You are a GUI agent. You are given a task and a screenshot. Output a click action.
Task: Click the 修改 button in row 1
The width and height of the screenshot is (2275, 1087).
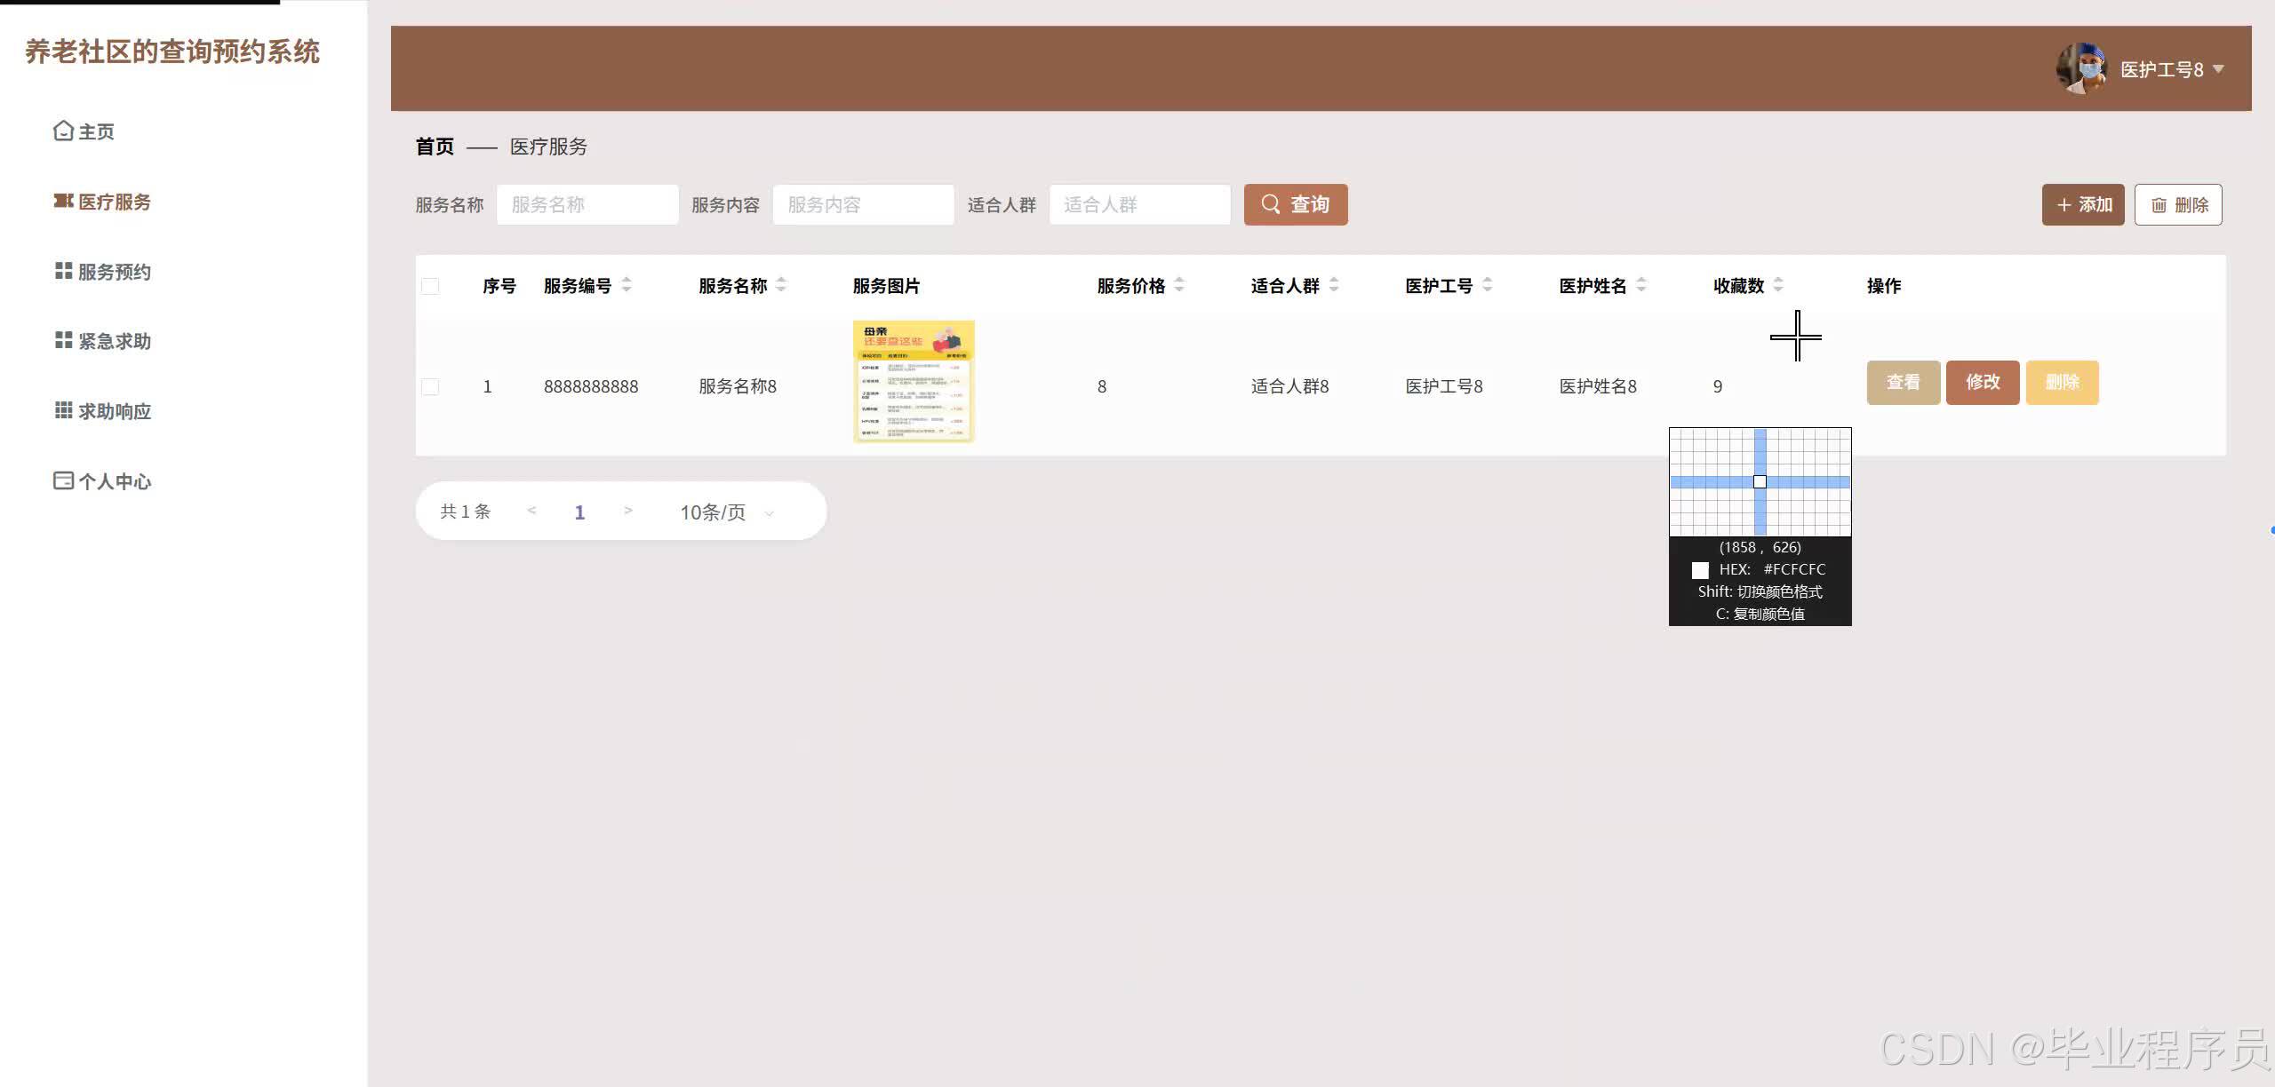pyautogui.click(x=1983, y=383)
